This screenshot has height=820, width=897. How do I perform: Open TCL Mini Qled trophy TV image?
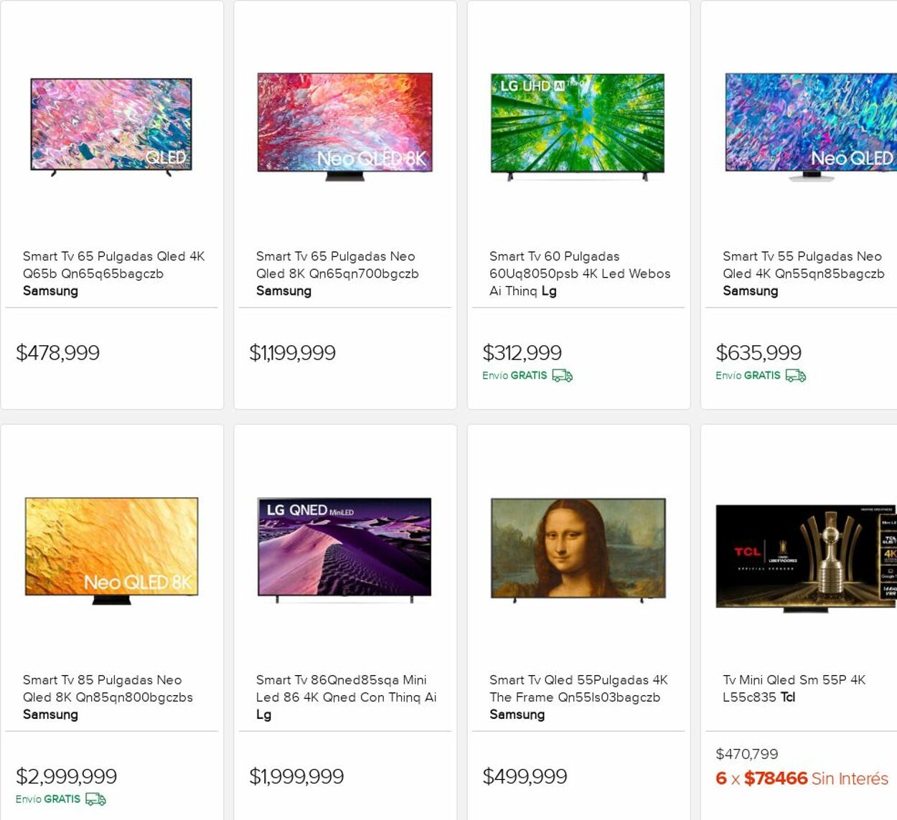(x=805, y=556)
